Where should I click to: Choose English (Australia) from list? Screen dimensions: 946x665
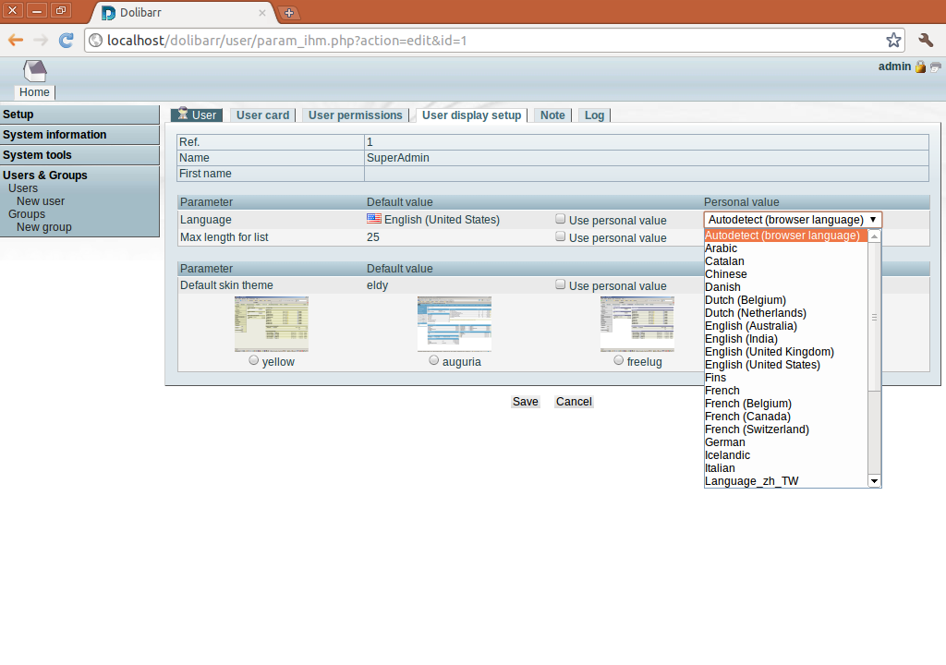785,326
